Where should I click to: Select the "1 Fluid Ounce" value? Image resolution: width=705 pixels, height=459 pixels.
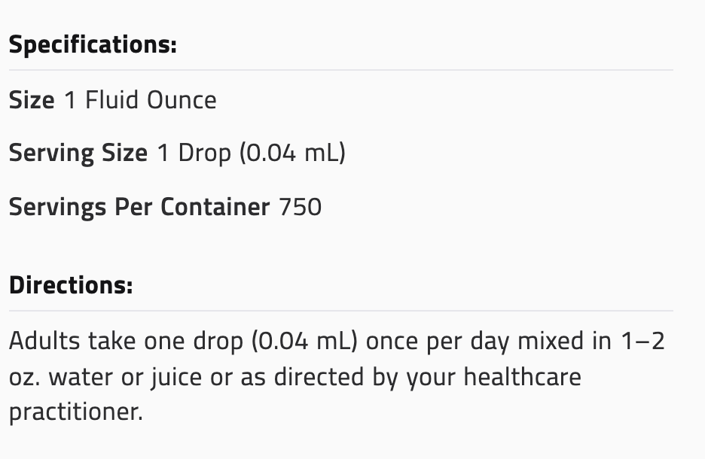point(140,100)
